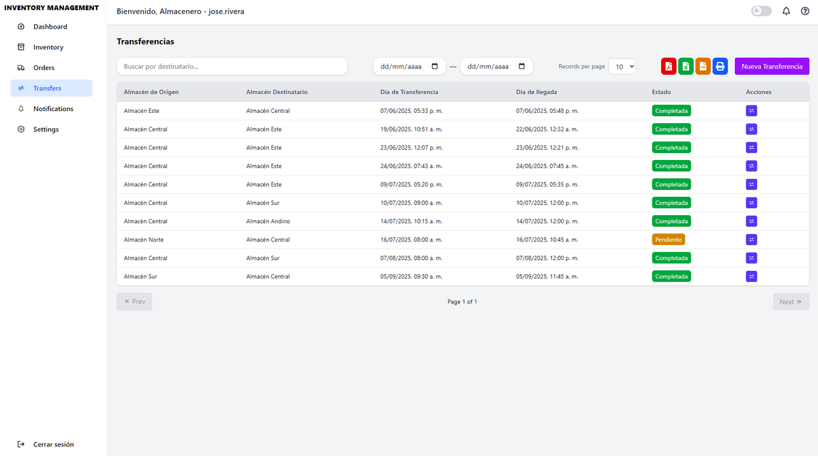The width and height of the screenshot is (818, 456).
Task: Click the Transferencias page heading
Action: point(145,42)
